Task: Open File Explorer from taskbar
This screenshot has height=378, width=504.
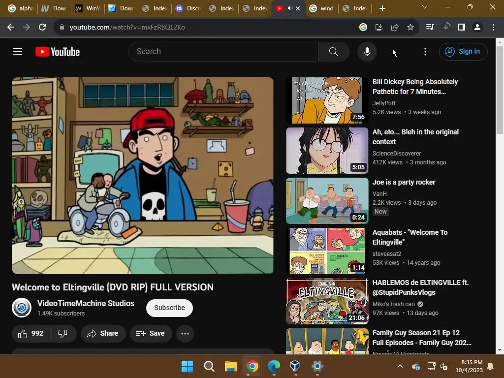Action: [231, 366]
